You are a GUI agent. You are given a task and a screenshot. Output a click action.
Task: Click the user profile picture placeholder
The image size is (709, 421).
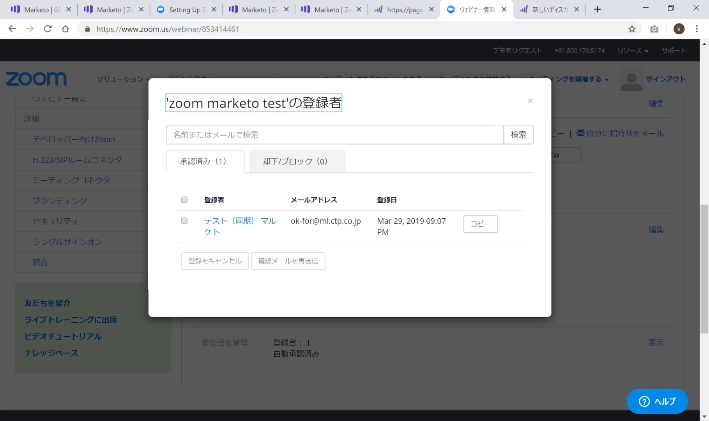[x=631, y=79]
